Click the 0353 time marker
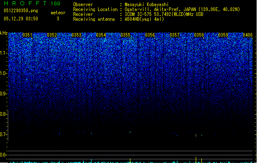The height and width of the screenshot is (163, 257). [x=76, y=35]
